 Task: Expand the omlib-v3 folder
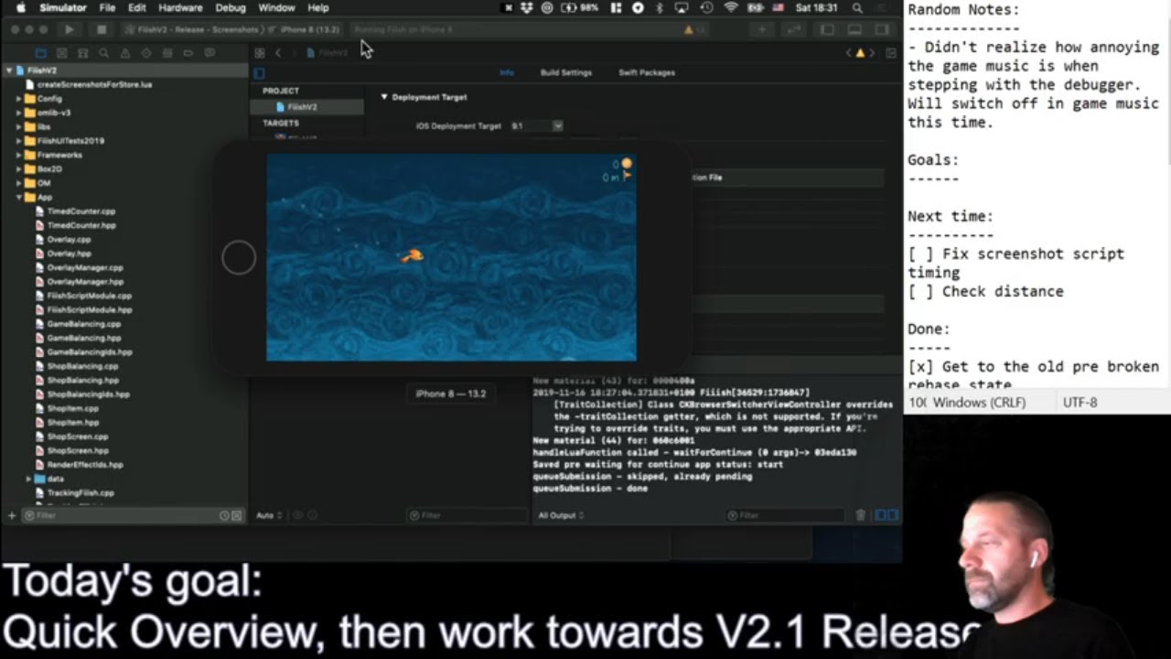[x=19, y=113]
